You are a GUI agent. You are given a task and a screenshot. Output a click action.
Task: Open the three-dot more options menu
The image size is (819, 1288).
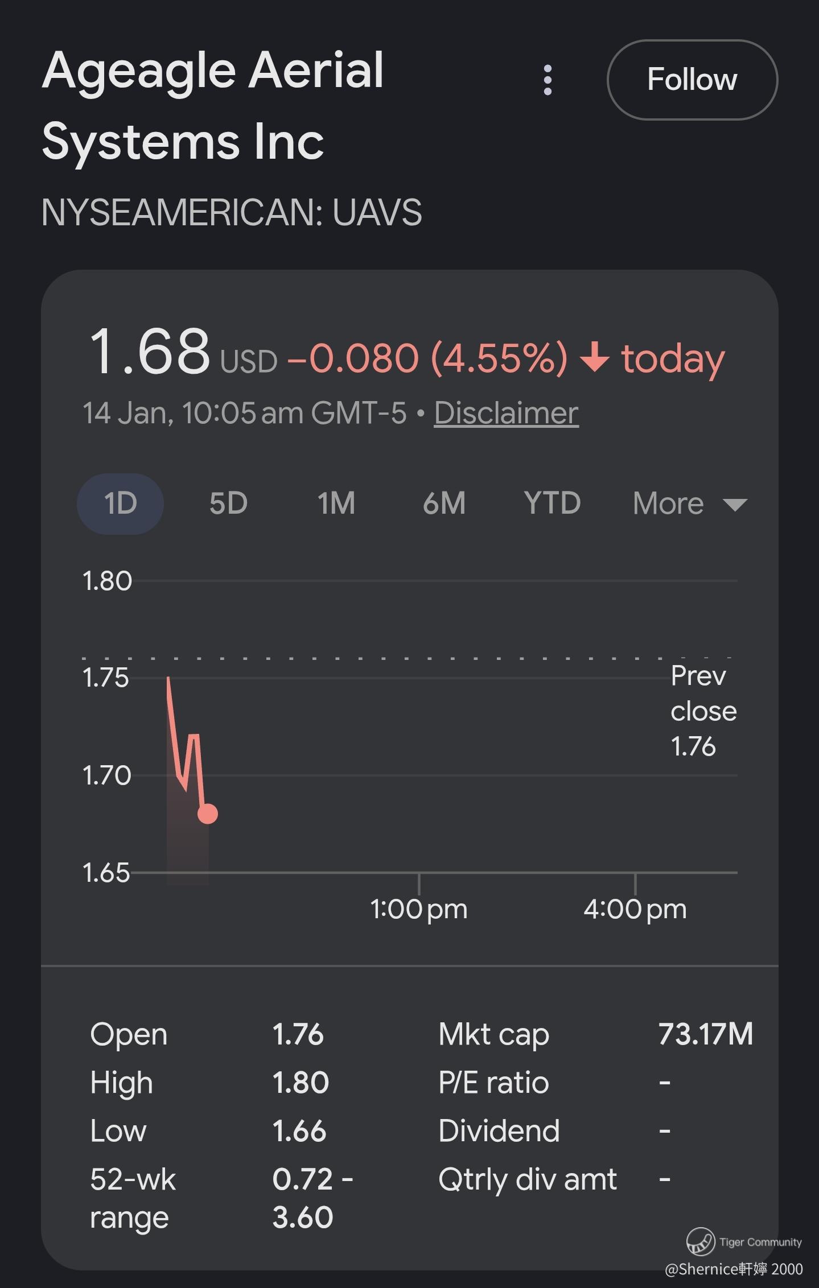pyautogui.click(x=548, y=80)
